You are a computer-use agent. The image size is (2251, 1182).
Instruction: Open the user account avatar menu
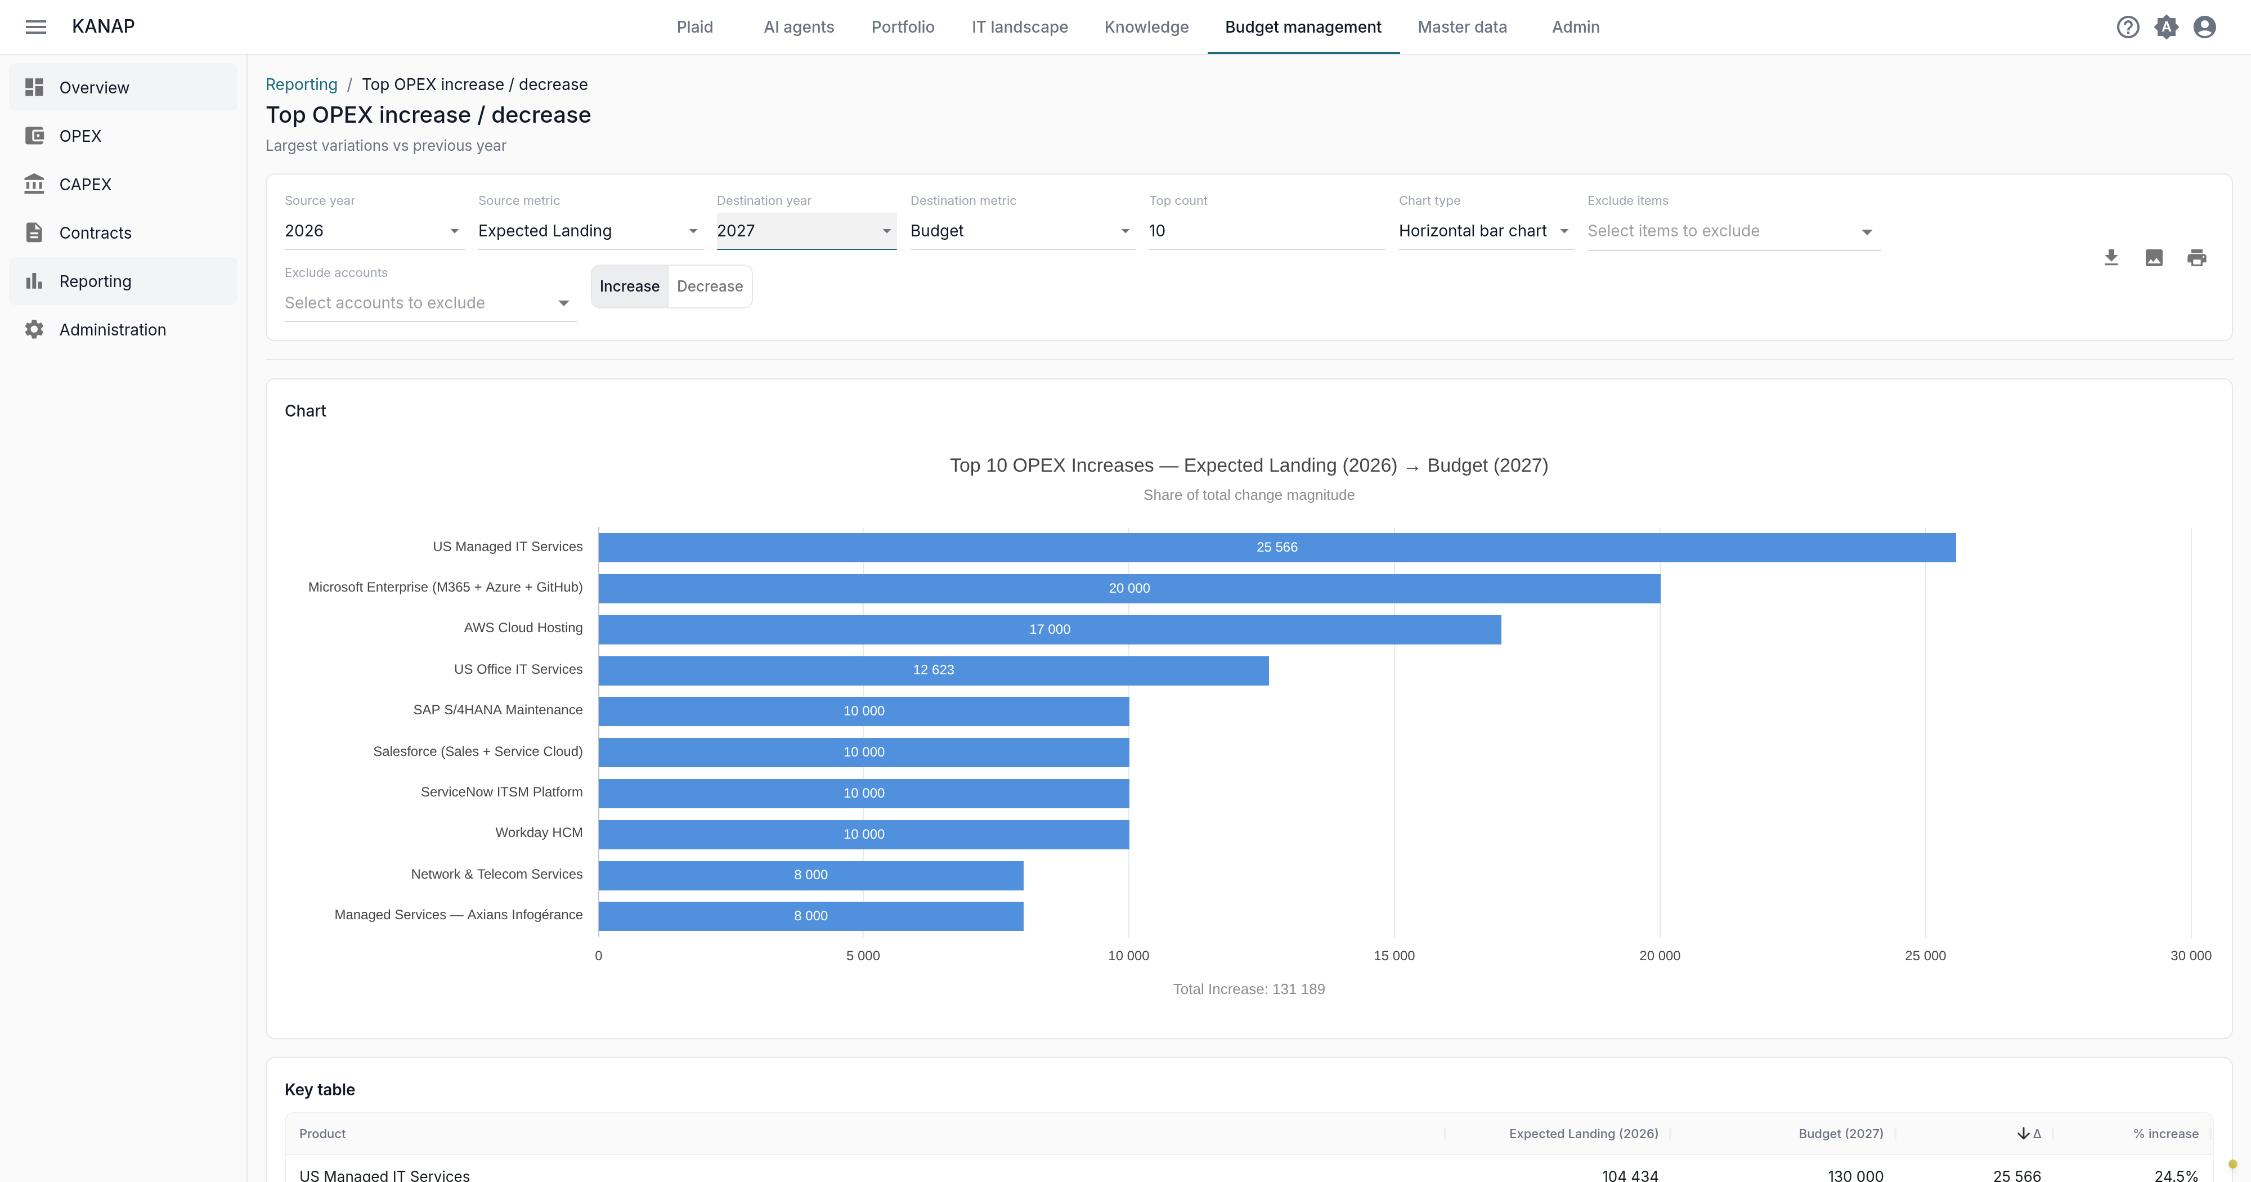(x=2205, y=27)
